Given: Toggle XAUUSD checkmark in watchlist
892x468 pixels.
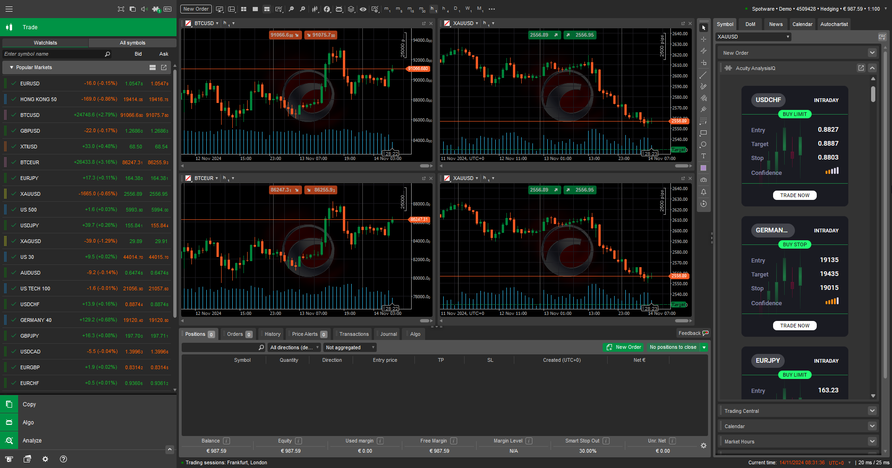Looking at the screenshot, I should coord(13,194).
